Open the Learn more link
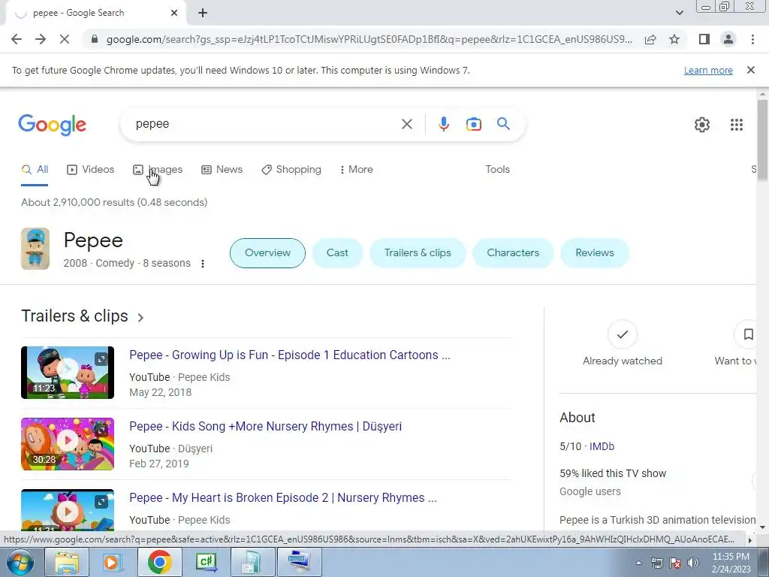The width and height of the screenshot is (769, 577). point(708,70)
